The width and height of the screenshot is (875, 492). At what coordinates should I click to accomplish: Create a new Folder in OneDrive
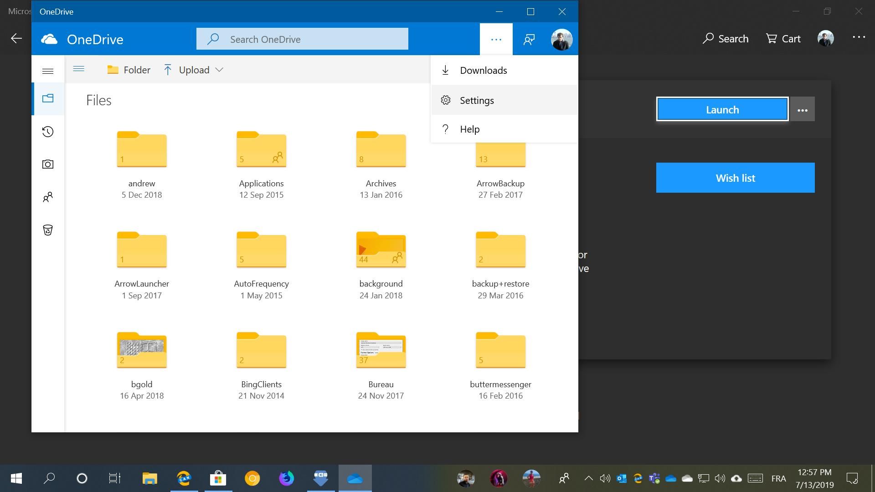(x=129, y=70)
